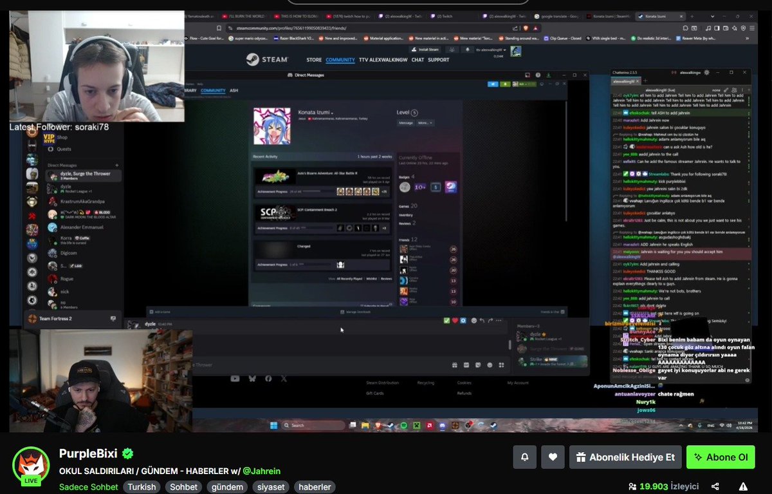This screenshot has height=494, width=772.
Task: Click the PurpleBixi channel name
Action: coord(87,453)
